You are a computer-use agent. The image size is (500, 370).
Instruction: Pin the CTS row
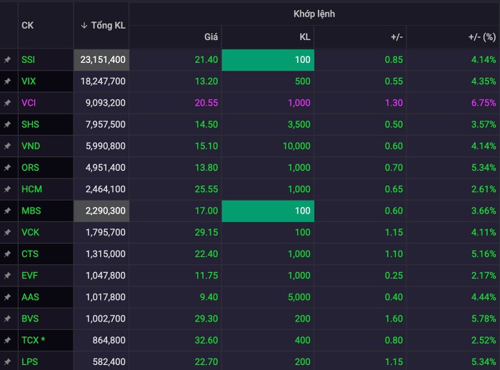tap(7, 254)
